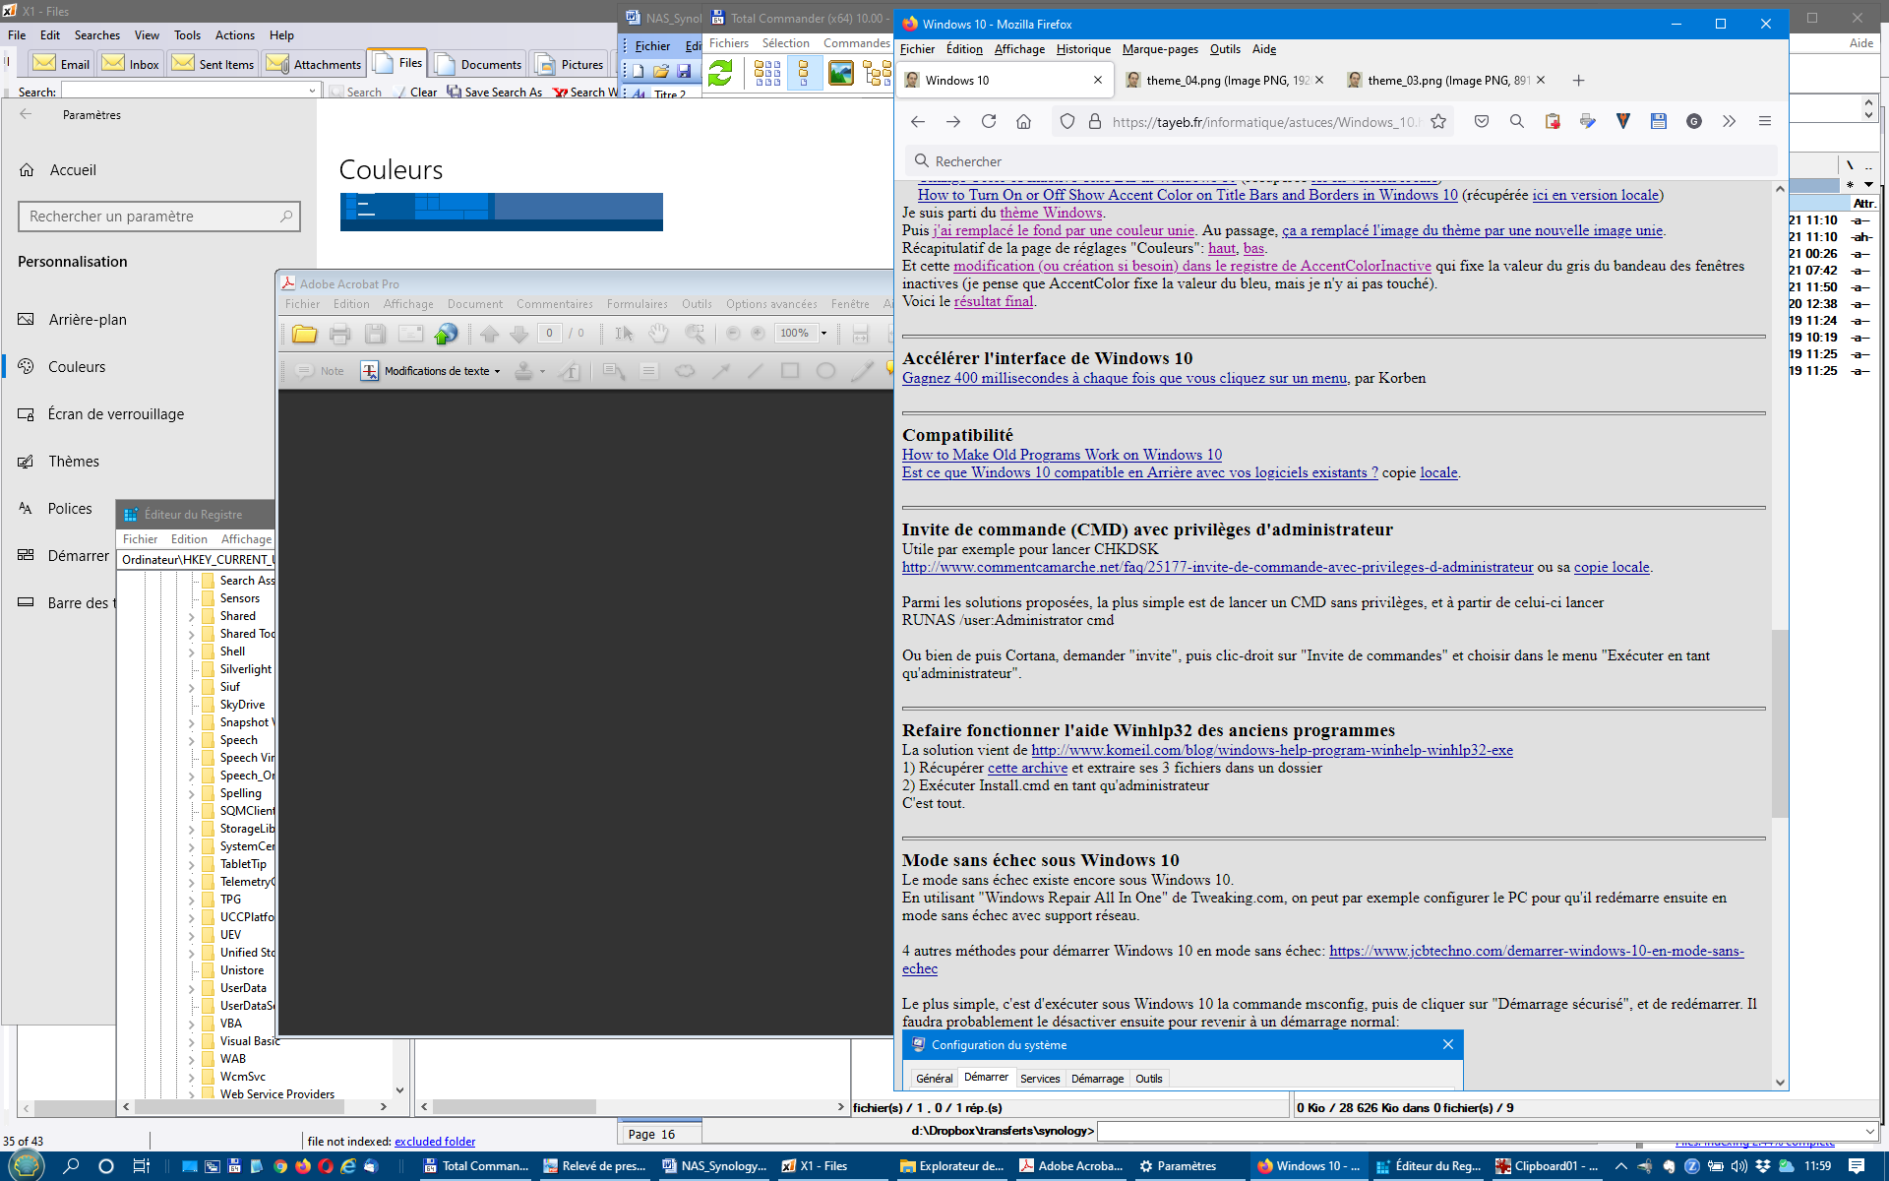Click Total Commander brief view grid icon
This screenshot has height=1181, width=1889.
point(767,72)
